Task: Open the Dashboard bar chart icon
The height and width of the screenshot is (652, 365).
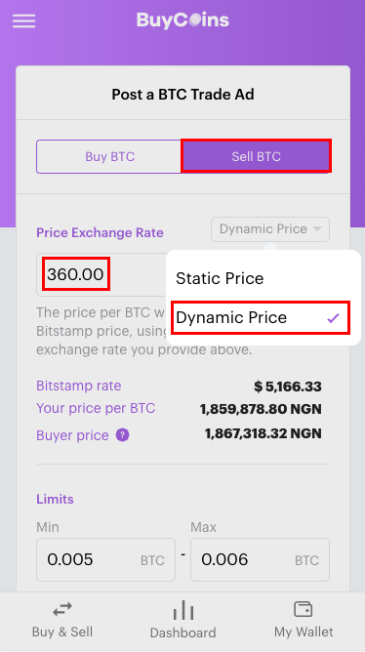Action: pos(182,611)
